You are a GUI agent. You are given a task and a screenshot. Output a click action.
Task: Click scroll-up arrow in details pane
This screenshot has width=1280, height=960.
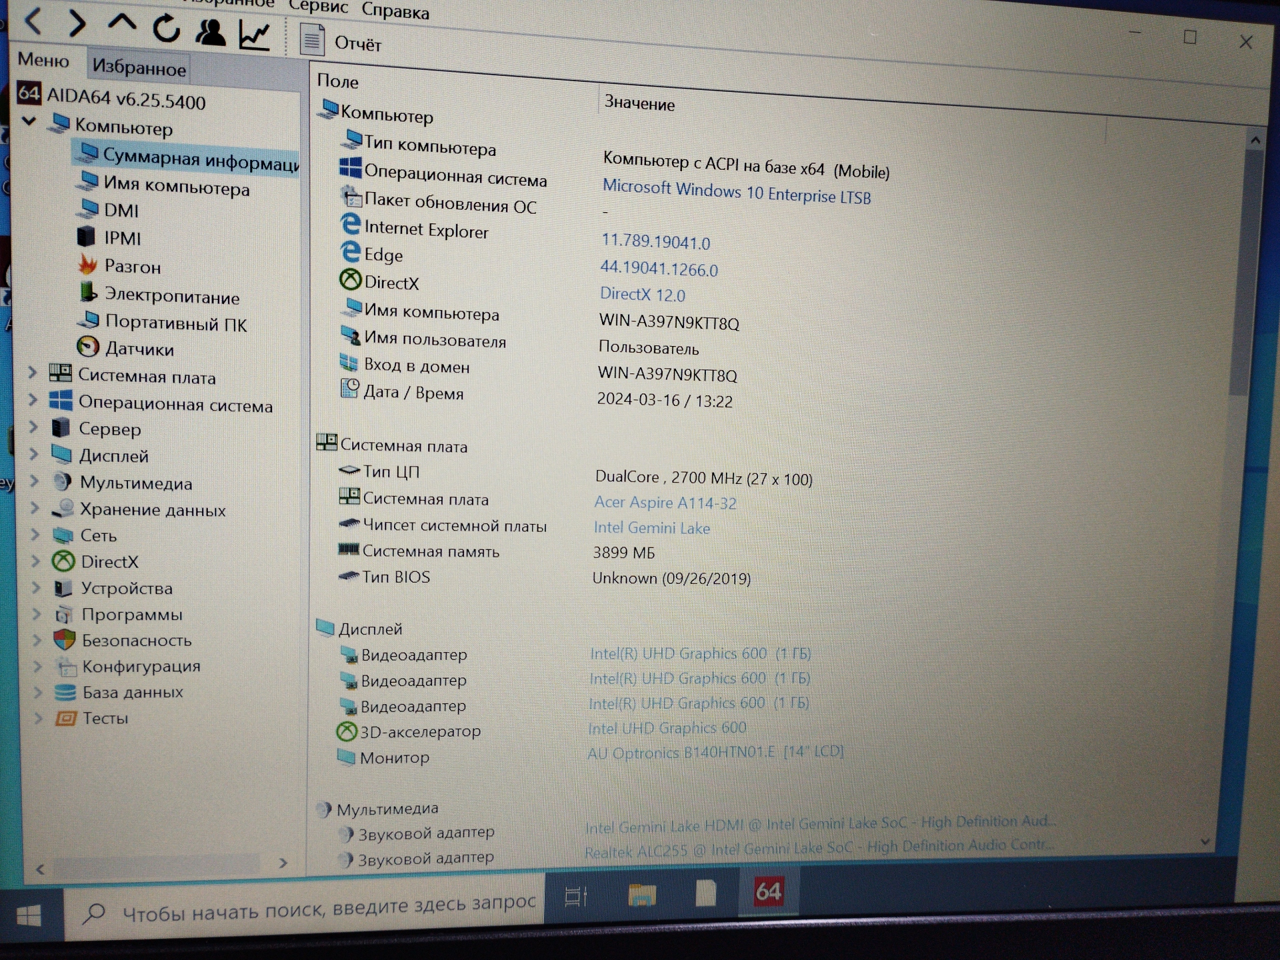[x=1255, y=140]
